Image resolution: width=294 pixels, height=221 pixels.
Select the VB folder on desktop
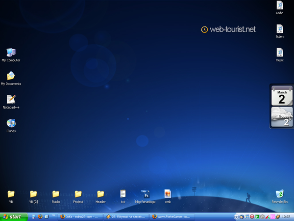click(11, 196)
